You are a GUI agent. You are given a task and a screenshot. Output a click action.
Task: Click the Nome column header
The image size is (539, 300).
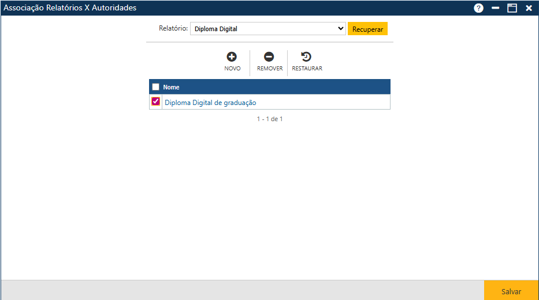click(x=171, y=87)
